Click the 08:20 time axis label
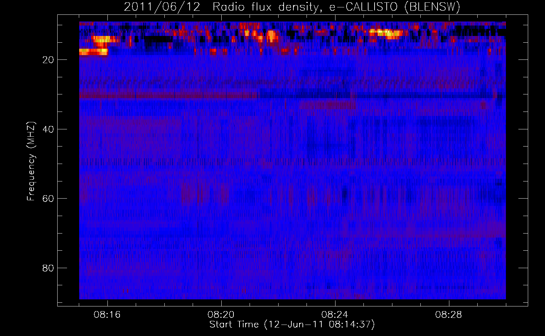Image resolution: width=545 pixels, height=336 pixels. click(x=221, y=314)
